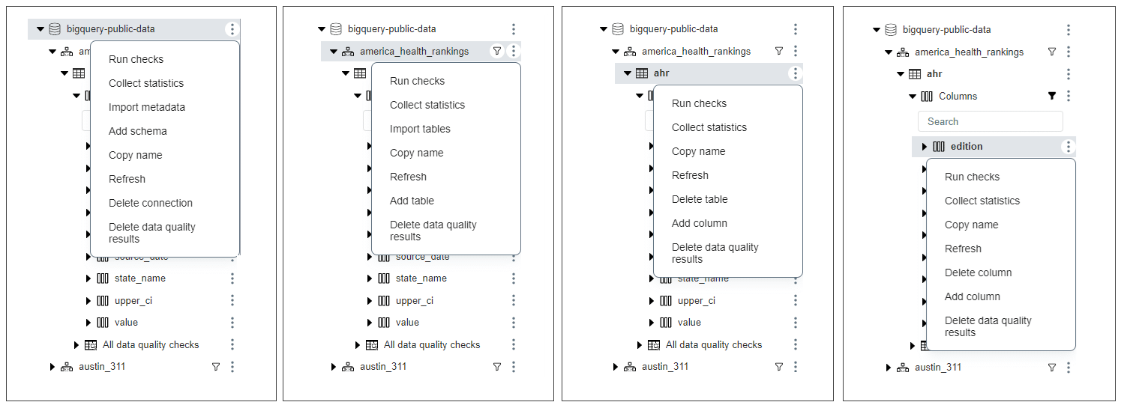Screen dimensions: 1121x408
Task: Select Import metadata from the context menu
Action: (x=147, y=107)
